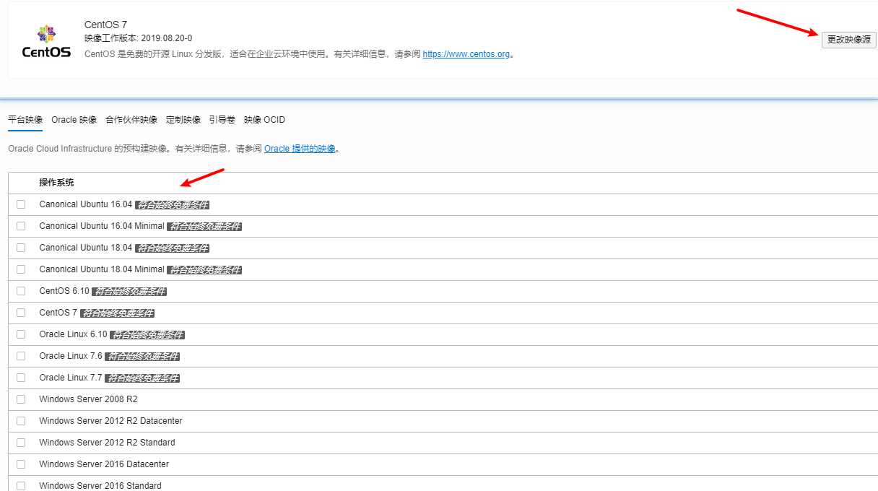Image resolution: width=878 pixels, height=491 pixels.
Task: Click the Windows Server 2016 Datacenter name
Action: tap(104, 464)
